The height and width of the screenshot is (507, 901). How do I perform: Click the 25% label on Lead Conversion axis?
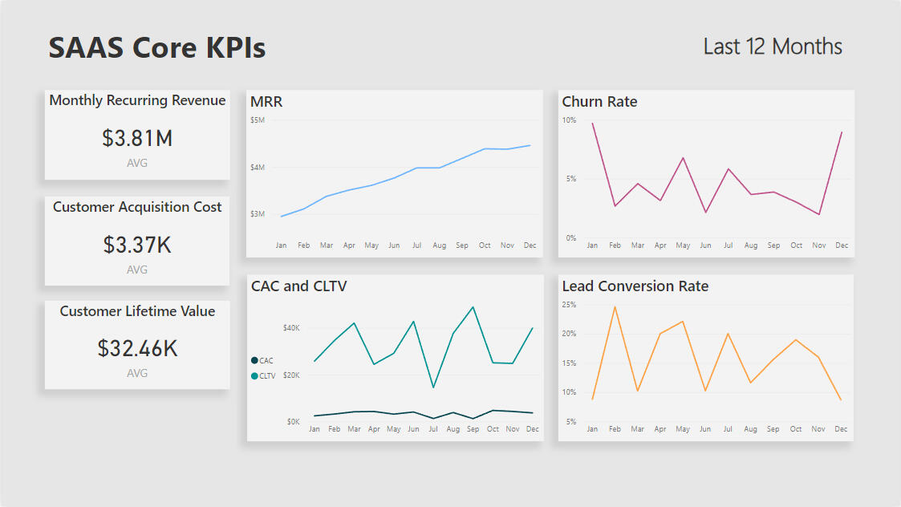(569, 305)
